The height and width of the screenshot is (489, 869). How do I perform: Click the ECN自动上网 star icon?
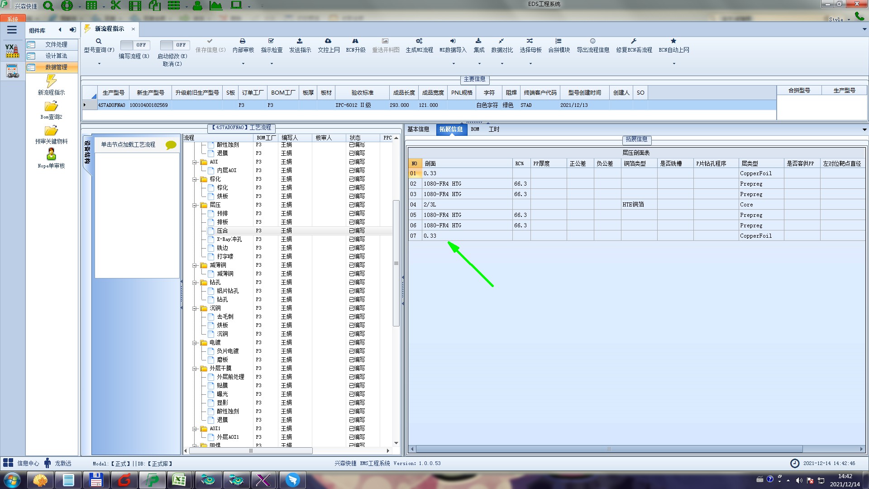pos(673,41)
